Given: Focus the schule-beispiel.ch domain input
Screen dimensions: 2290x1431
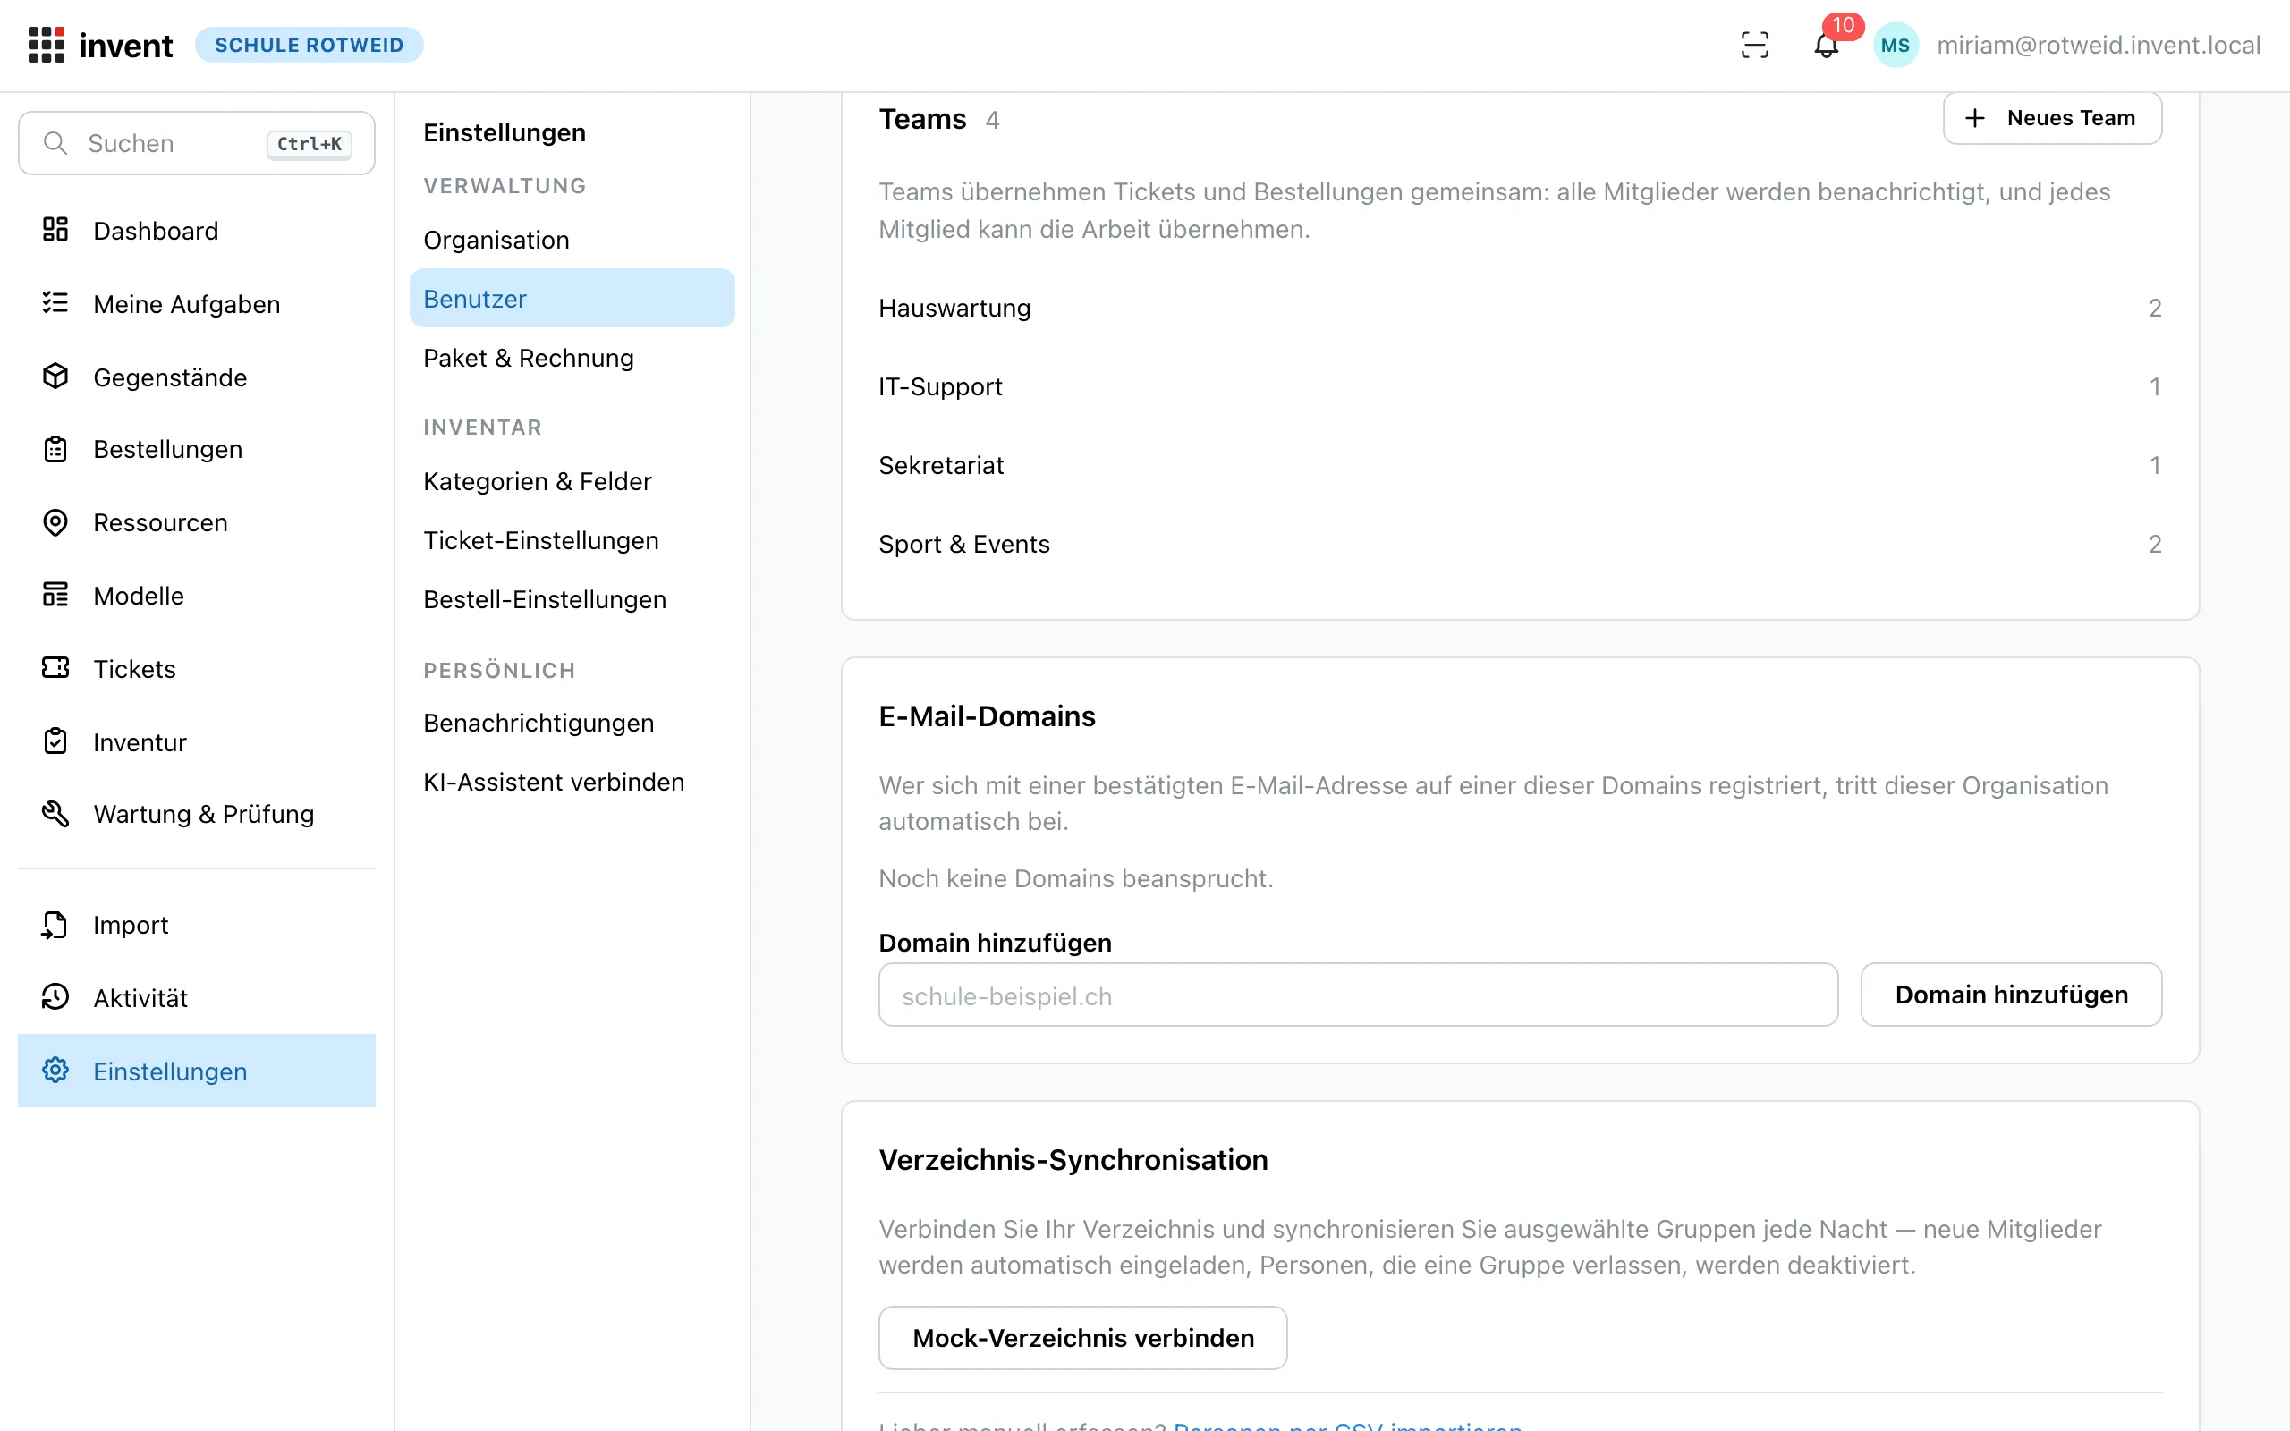Looking at the screenshot, I should click(x=1358, y=995).
